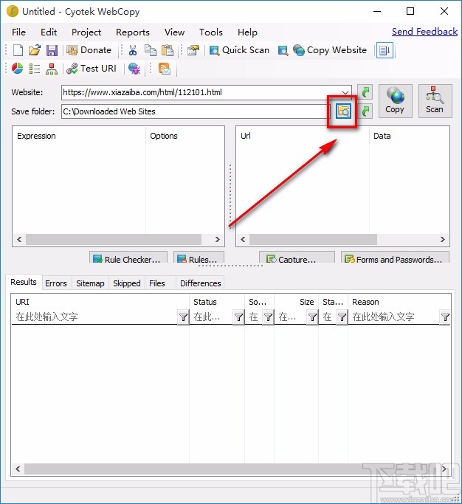Image resolution: width=462 pixels, height=504 pixels.
Task: Switch to the Skipped tab
Action: click(127, 283)
